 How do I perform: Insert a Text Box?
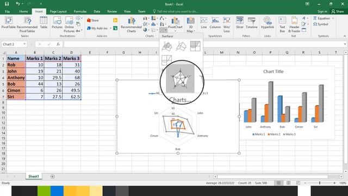pyautogui.click(x=282, y=24)
